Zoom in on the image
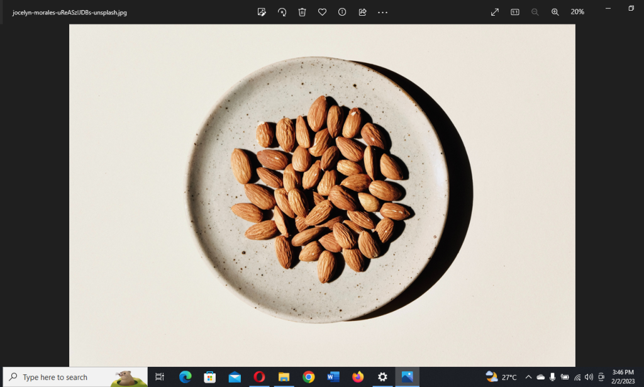This screenshot has height=387, width=644. point(555,11)
